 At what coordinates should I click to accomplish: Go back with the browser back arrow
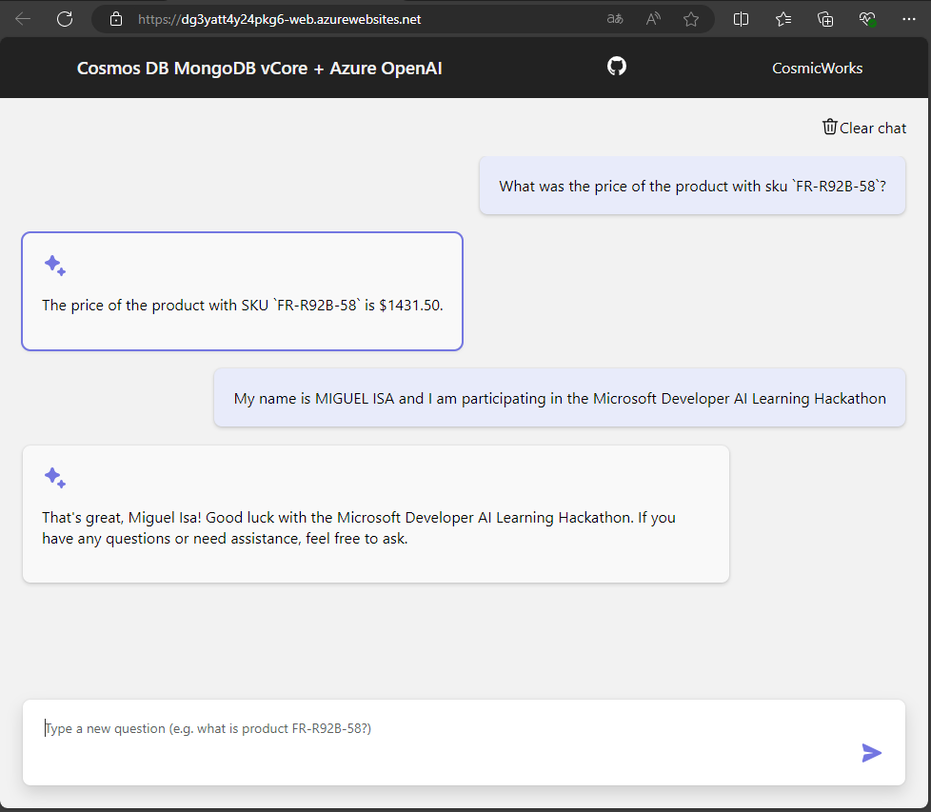23,19
